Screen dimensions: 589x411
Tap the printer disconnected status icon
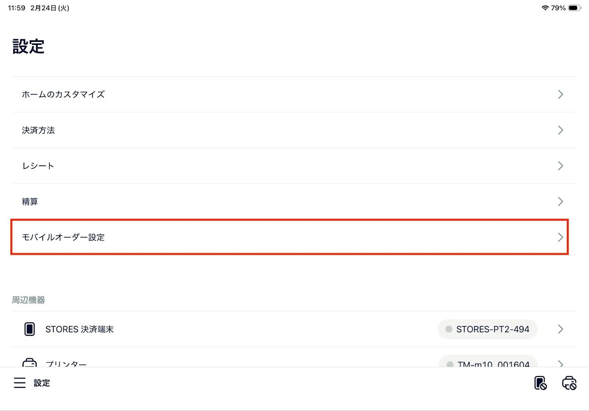click(x=569, y=383)
